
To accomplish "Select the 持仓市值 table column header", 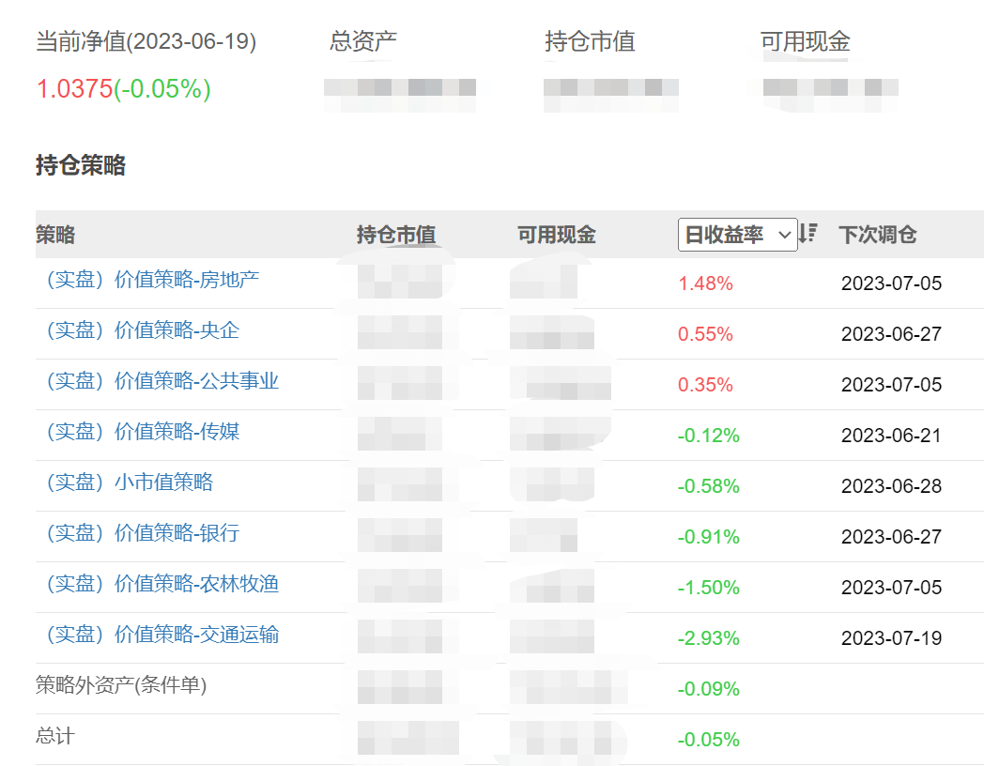I will [x=396, y=235].
